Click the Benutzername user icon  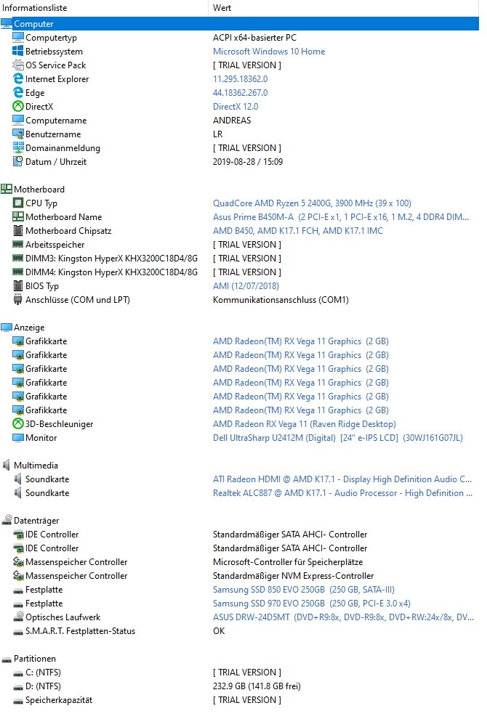point(18,134)
